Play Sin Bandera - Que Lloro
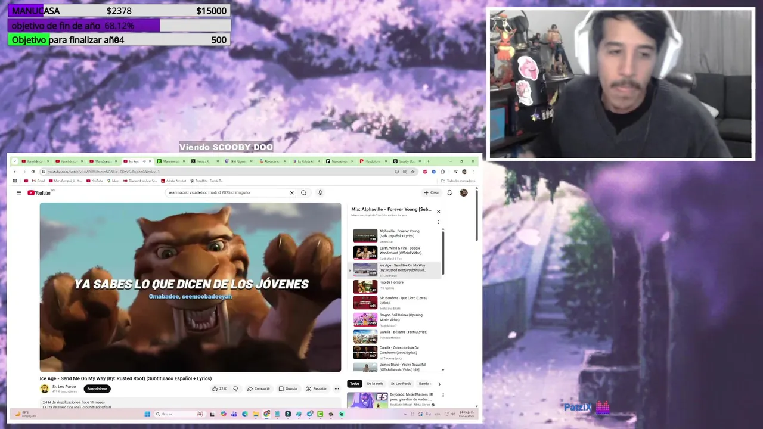This screenshot has width=763, height=429. click(x=396, y=303)
